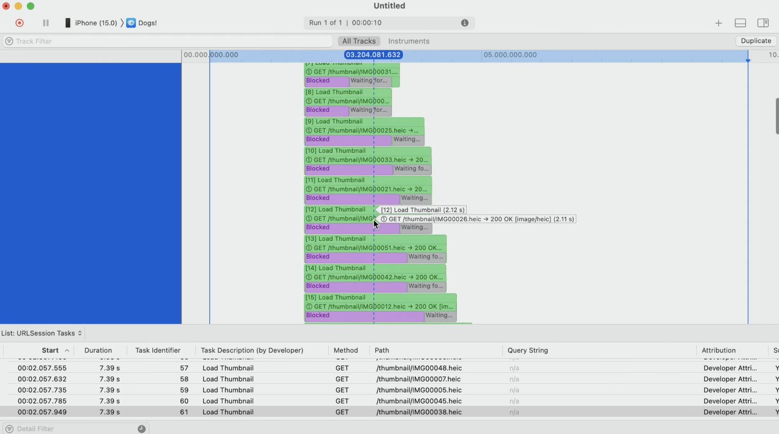Open Detail Filter options icon
Viewport: 779px width, 434px height.
pos(9,428)
